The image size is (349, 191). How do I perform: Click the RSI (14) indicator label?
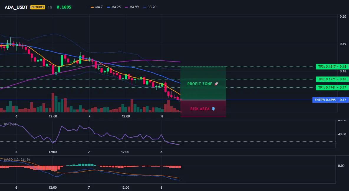(x=10, y=124)
